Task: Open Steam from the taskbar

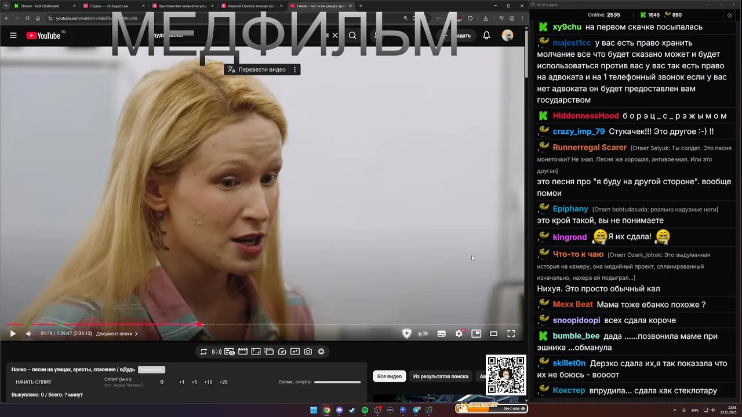Action: 352,410
